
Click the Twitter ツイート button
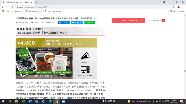coord(77,23)
